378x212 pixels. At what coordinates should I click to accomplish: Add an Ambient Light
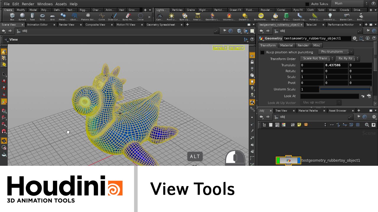point(330,16)
